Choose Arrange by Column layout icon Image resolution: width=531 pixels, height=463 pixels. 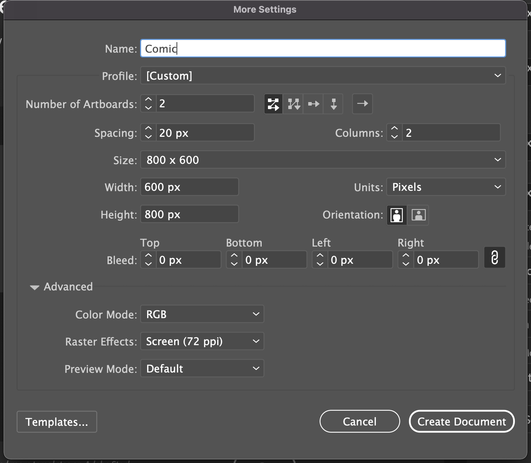point(333,104)
